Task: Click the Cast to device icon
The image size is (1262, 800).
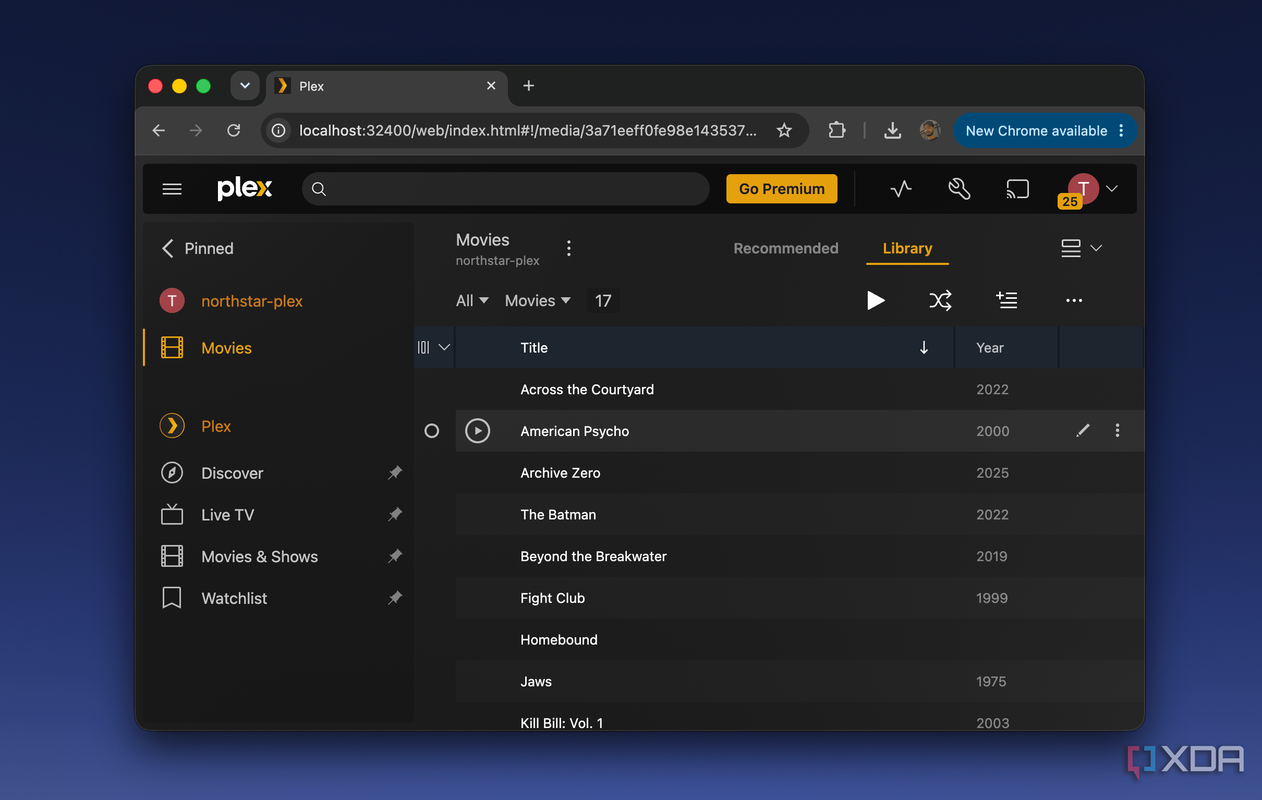Action: click(x=1017, y=189)
